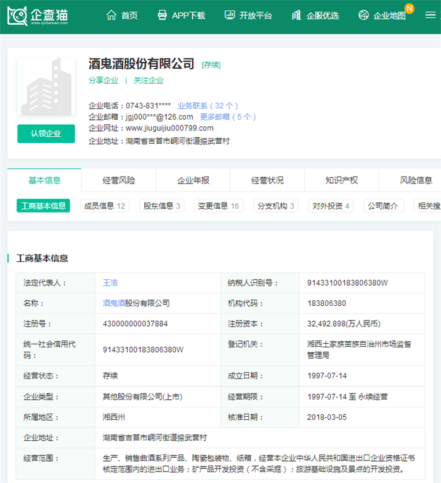The image size is (441, 483).
Task: Click the 酒鬼酒 link in 名称 row
Action: point(114,303)
